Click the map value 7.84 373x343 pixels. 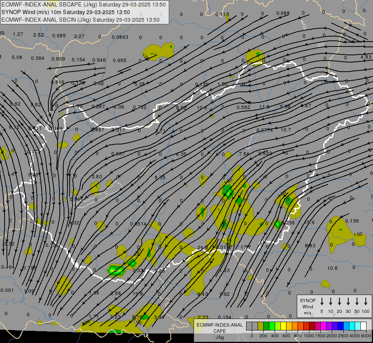(244, 154)
